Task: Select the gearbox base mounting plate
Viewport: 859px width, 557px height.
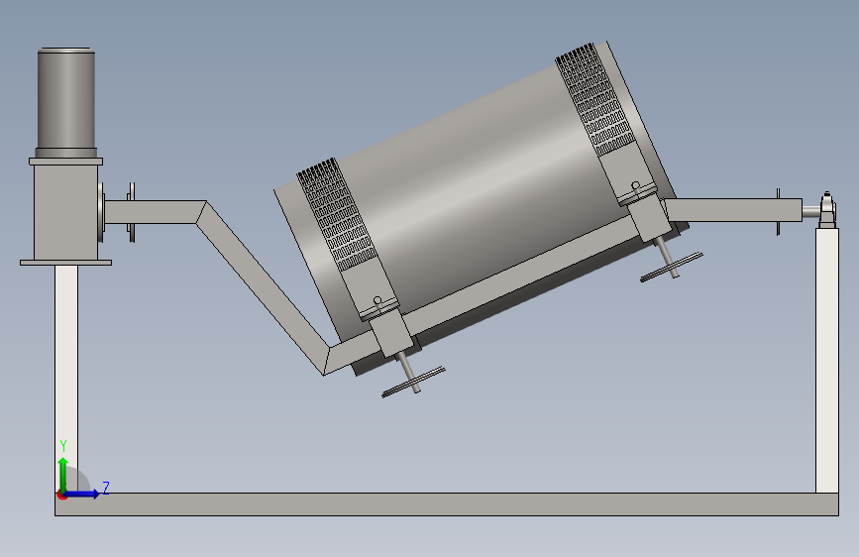Action: [x=65, y=264]
